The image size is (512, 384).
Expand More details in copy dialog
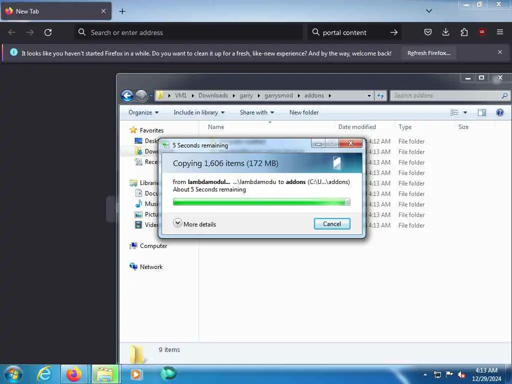coord(194,224)
